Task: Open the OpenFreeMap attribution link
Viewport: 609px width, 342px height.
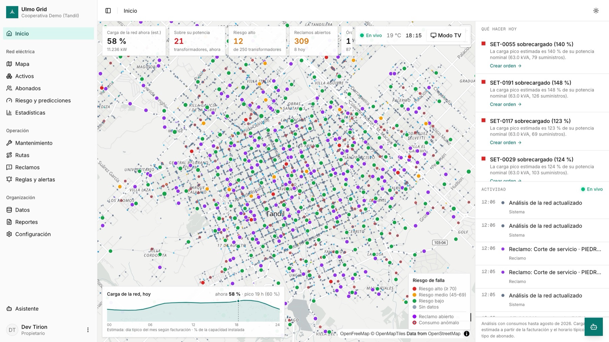Action: tap(355, 334)
